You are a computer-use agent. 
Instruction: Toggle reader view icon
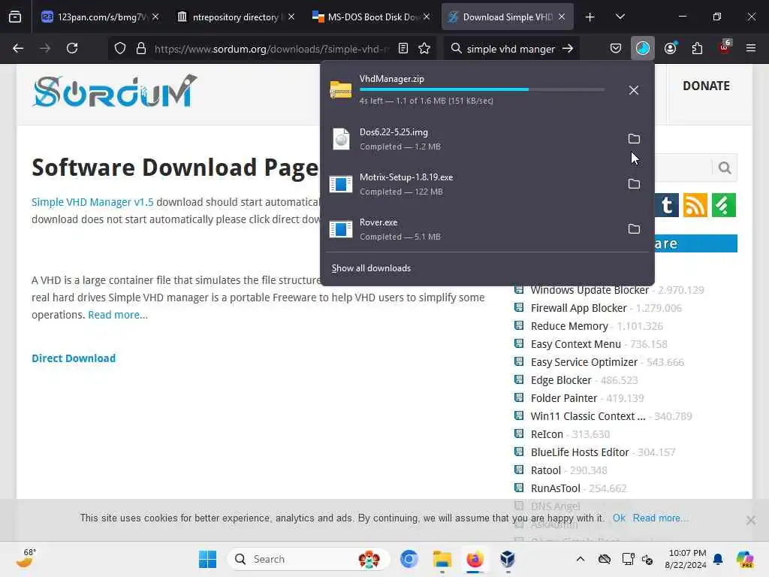(403, 49)
